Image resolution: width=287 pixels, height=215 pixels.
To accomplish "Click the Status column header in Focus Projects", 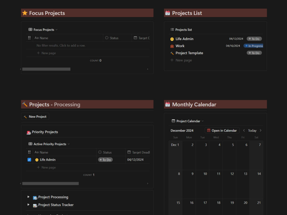I will tap(114, 38).
